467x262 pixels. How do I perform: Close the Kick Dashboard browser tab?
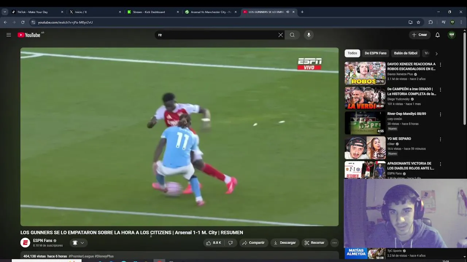[x=178, y=12]
